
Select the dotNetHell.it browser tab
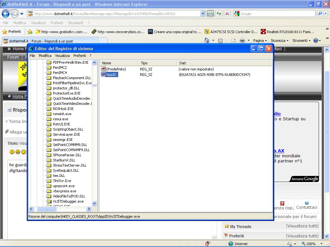(x=50, y=41)
